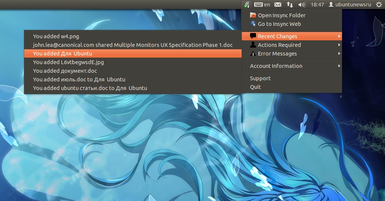Click the Actions Required person icon
The width and height of the screenshot is (385, 201).
coord(253,45)
